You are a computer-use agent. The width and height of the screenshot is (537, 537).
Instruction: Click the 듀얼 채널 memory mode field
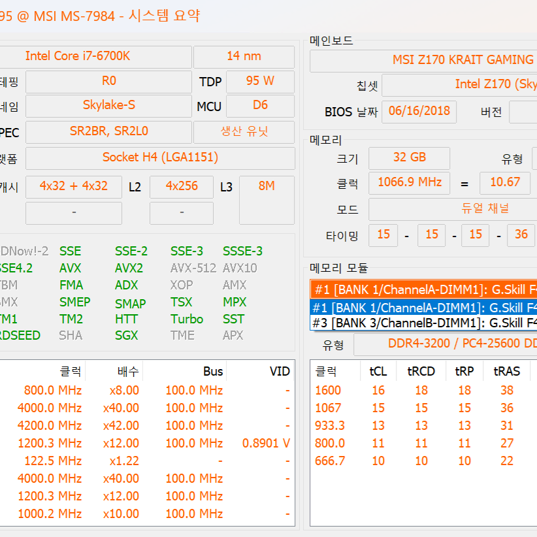point(453,209)
